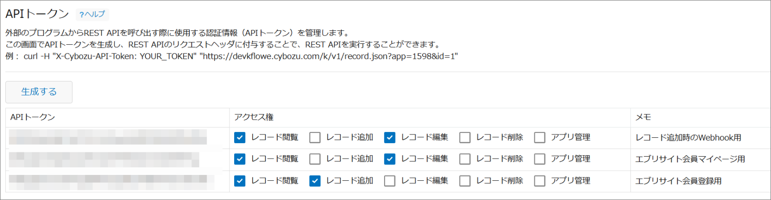
Task: Enable アプリ管理 for the 会員登録用 token
Action: [540, 181]
